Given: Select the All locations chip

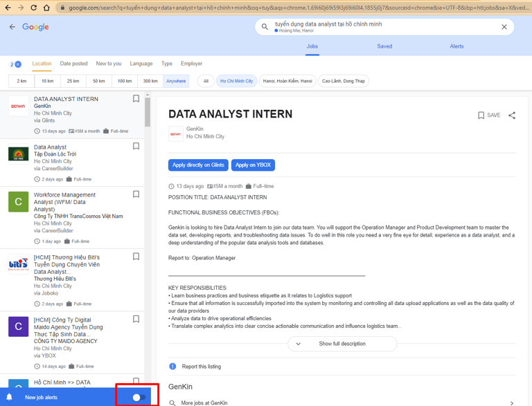Looking at the screenshot, I should (x=206, y=81).
